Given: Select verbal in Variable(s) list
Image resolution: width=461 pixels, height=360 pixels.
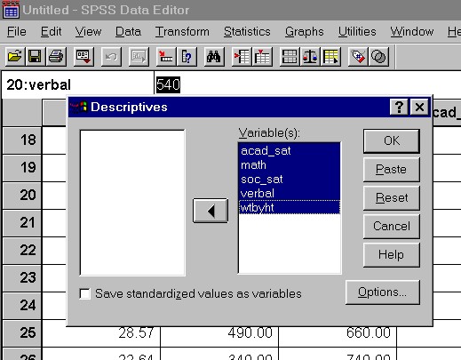Looking at the screenshot, I should click(290, 193).
